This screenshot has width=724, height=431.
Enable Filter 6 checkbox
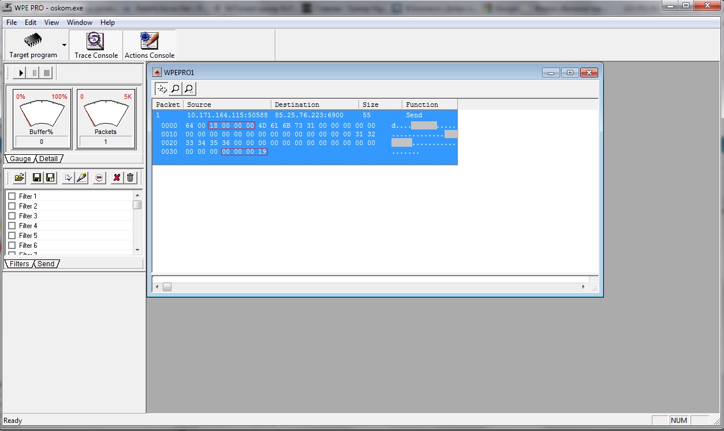point(12,246)
